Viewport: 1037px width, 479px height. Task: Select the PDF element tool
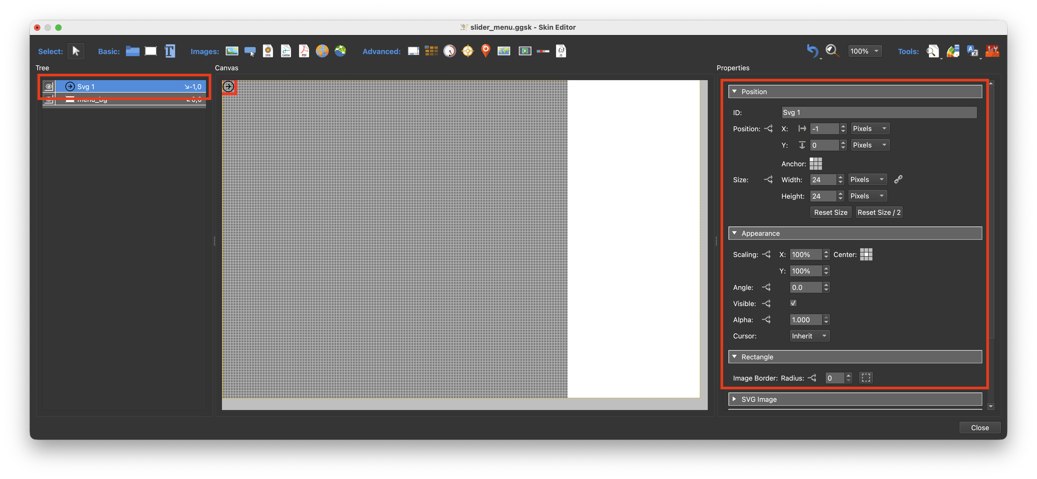pyautogui.click(x=304, y=51)
